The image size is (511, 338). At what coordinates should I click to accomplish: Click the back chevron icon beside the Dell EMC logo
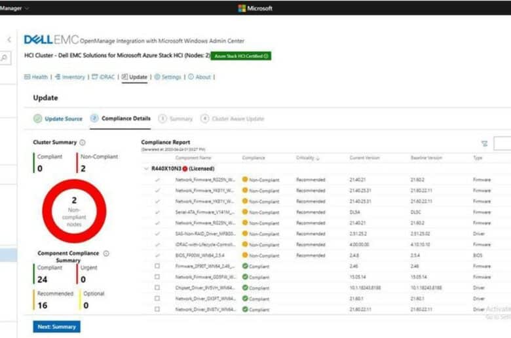click(9, 40)
